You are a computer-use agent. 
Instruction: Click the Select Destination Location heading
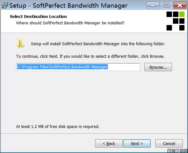[x=38, y=17]
